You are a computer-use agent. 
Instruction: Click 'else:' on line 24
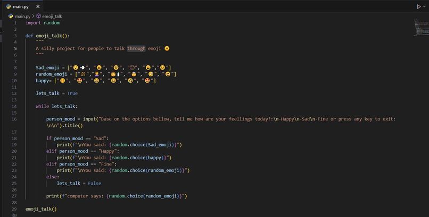pos(53,177)
